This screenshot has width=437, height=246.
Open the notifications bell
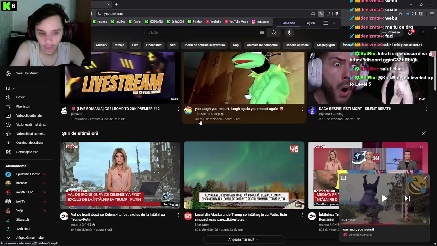click(410, 32)
